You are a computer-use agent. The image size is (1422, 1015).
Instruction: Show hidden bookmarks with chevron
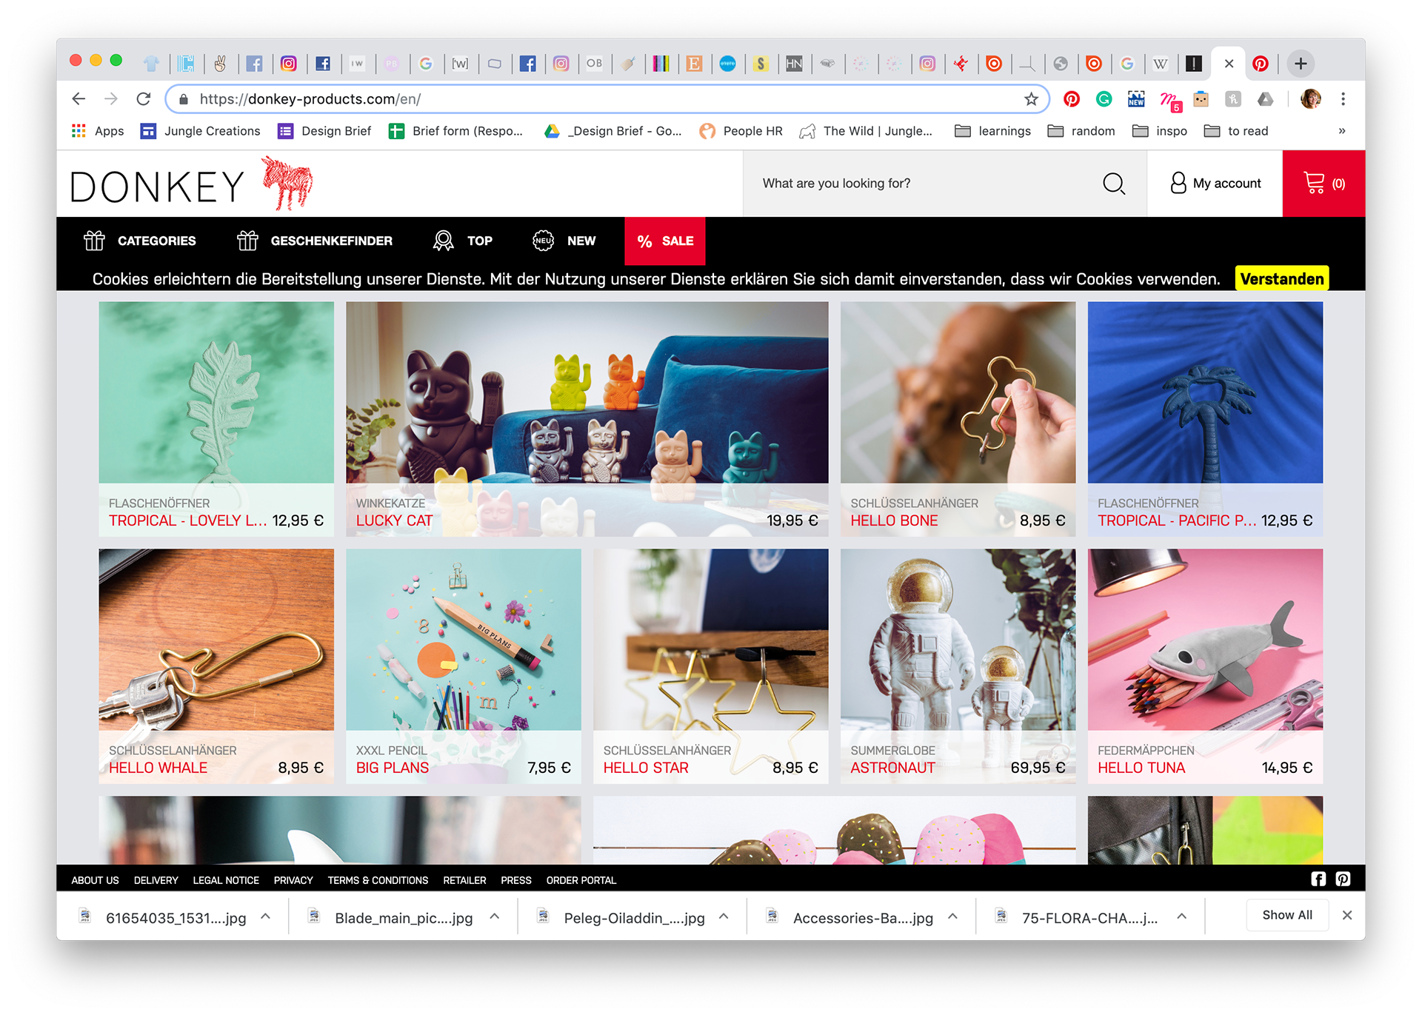[x=1341, y=131]
